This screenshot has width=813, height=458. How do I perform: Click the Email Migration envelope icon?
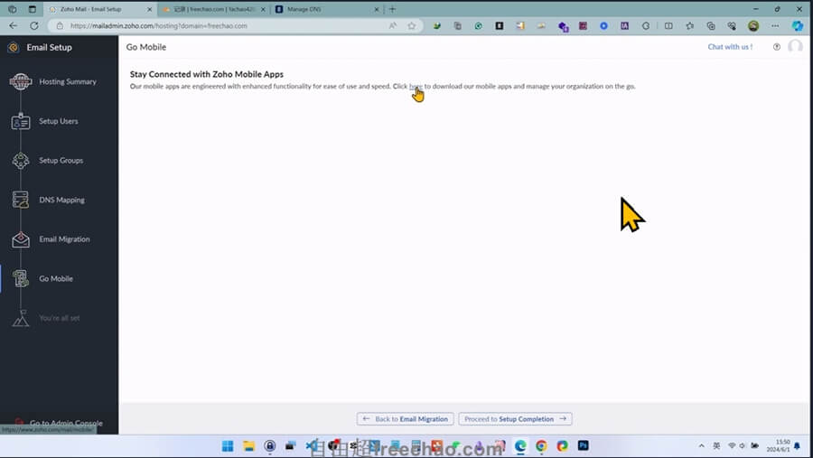click(x=20, y=239)
